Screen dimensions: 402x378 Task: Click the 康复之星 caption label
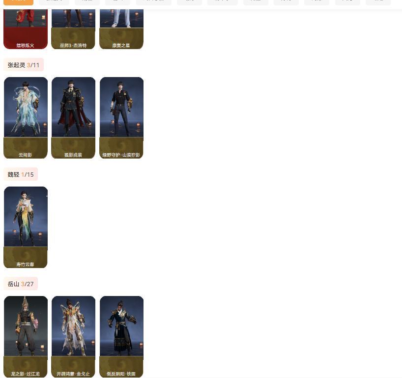[121, 45]
